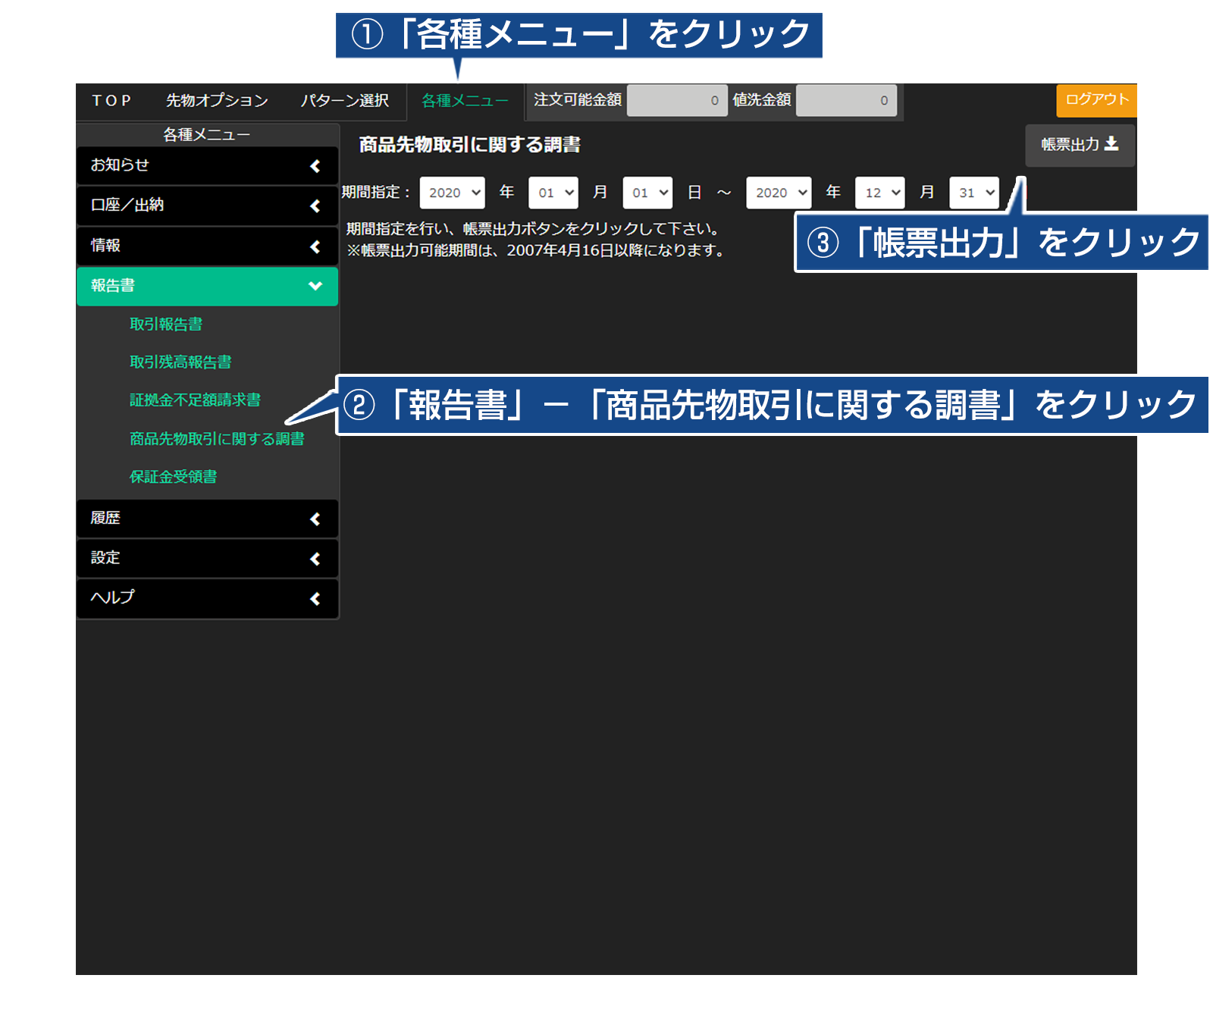
Task: Open 商品先物取引に関する調書 link
Action: (x=217, y=439)
